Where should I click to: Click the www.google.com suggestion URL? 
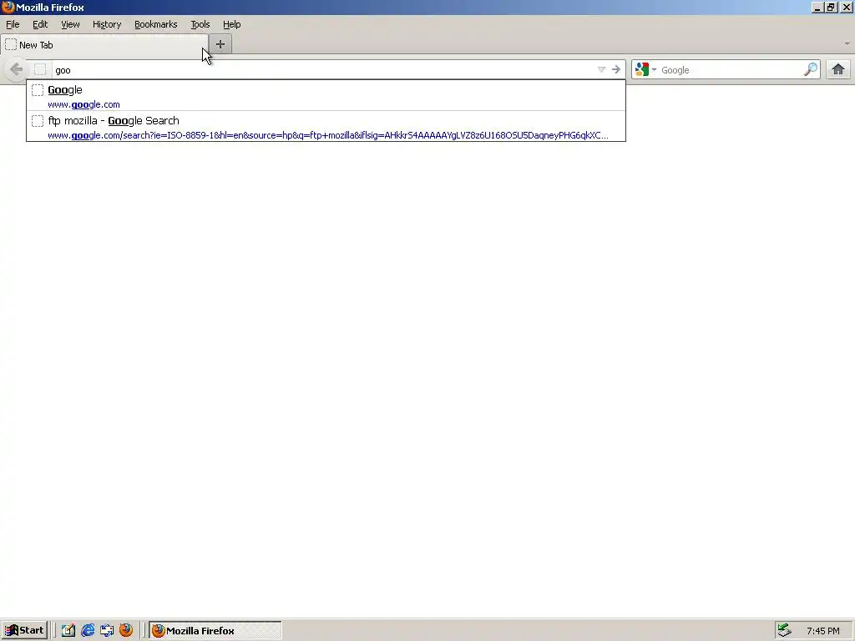(84, 104)
